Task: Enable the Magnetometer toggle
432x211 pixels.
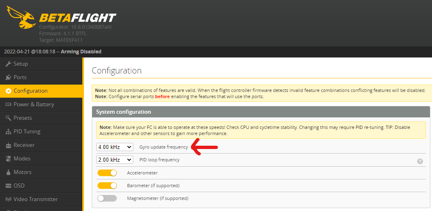Action: coord(107,198)
